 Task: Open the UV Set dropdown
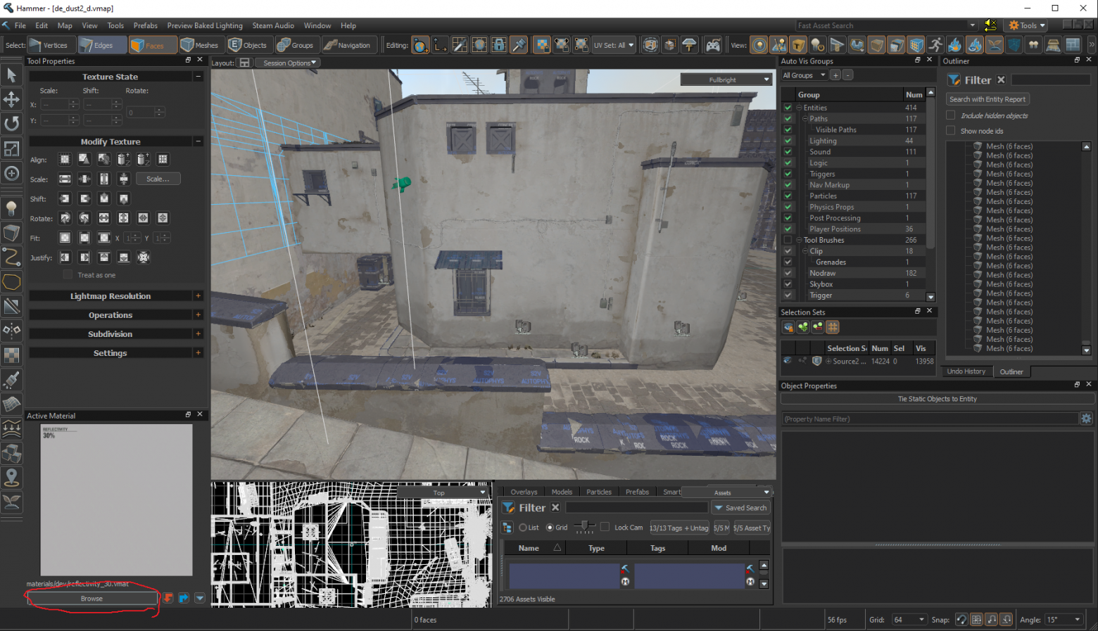[x=613, y=45]
